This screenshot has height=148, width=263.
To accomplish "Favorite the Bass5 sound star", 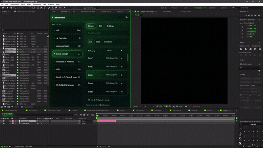I will pyautogui.click(x=122, y=92).
